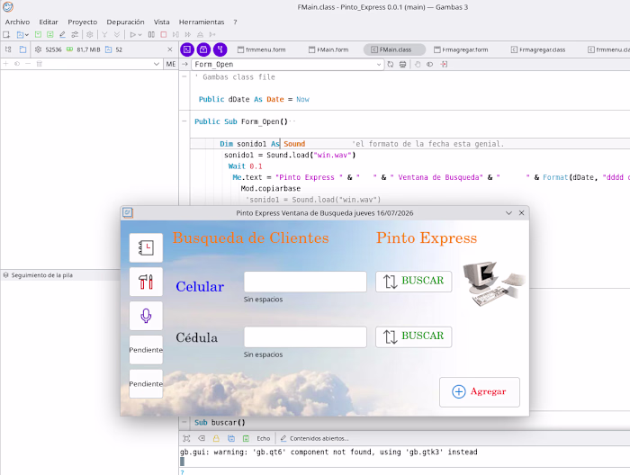Click the tree view icon in debug panel
The height and width of the screenshot is (475, 630).
tap(8, 49)
